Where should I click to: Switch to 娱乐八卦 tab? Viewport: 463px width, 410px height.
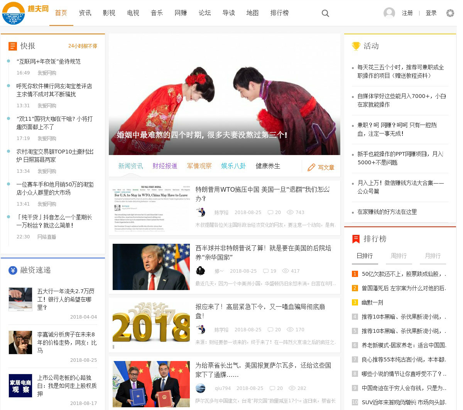(x=233, y=166)
